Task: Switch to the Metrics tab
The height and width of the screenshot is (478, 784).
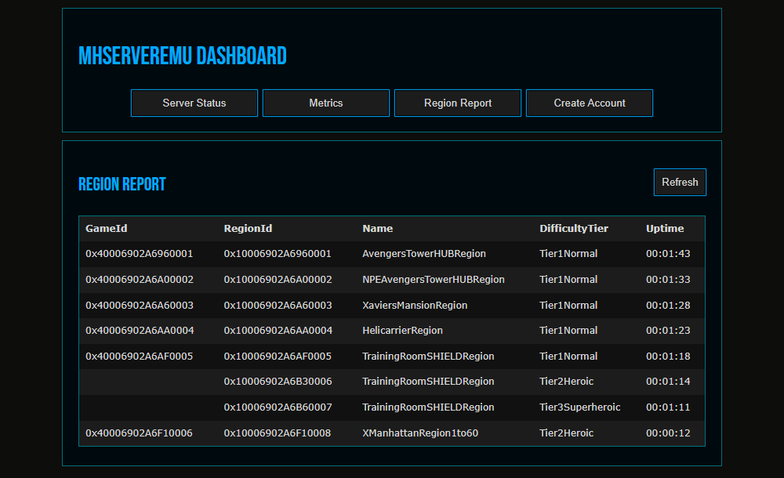Action: [x=326, y=103]
